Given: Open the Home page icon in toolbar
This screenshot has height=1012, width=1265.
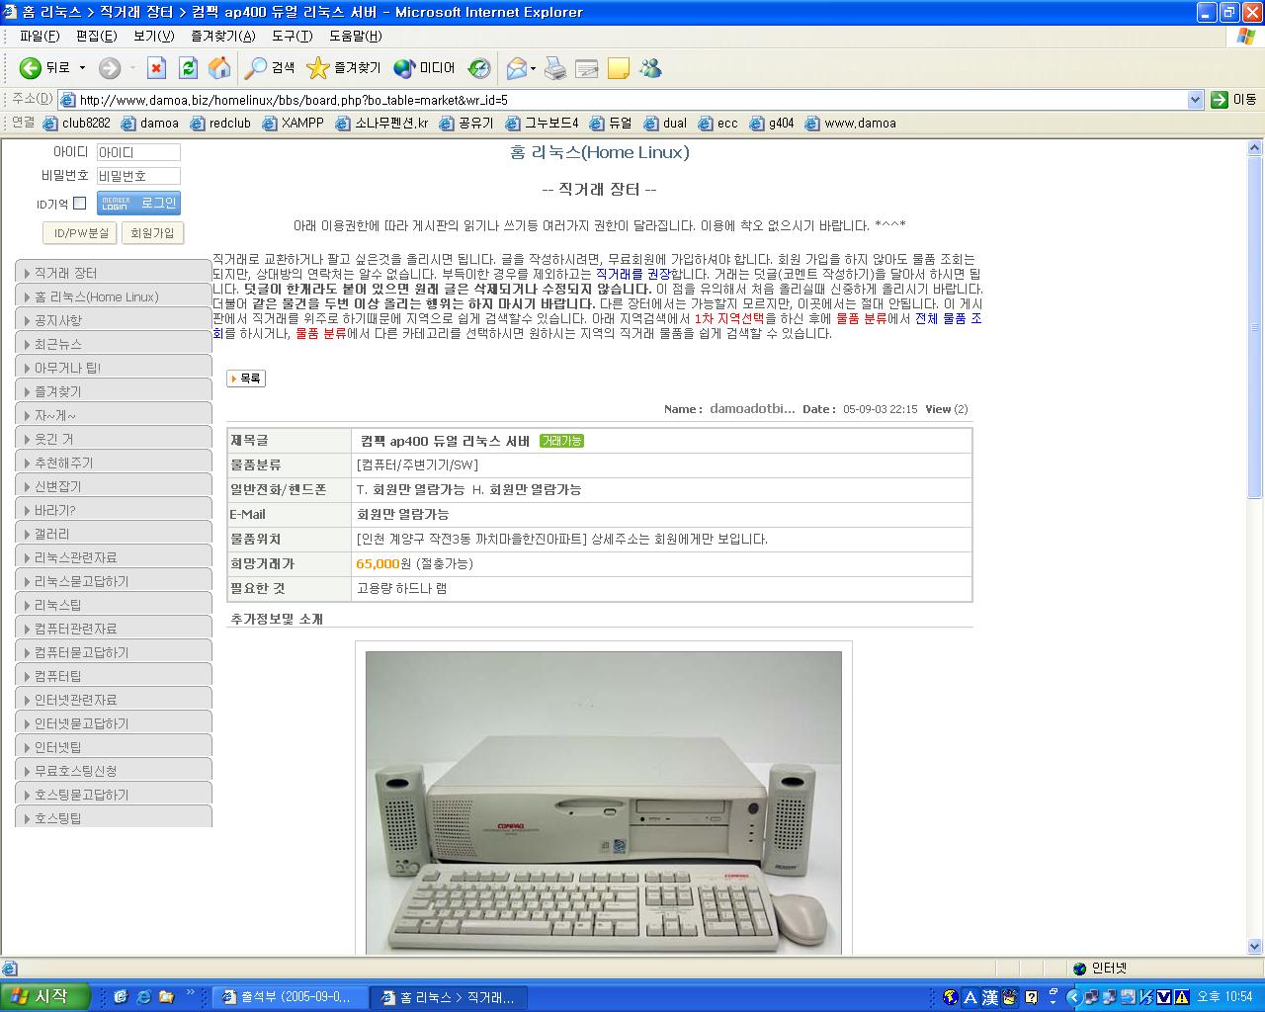Looking at the screenshot, I should point(219,68).
